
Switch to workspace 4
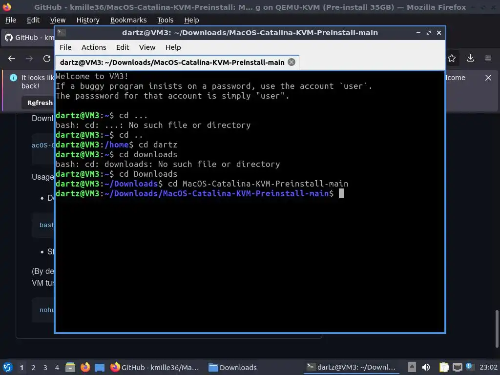click(57, 368)
